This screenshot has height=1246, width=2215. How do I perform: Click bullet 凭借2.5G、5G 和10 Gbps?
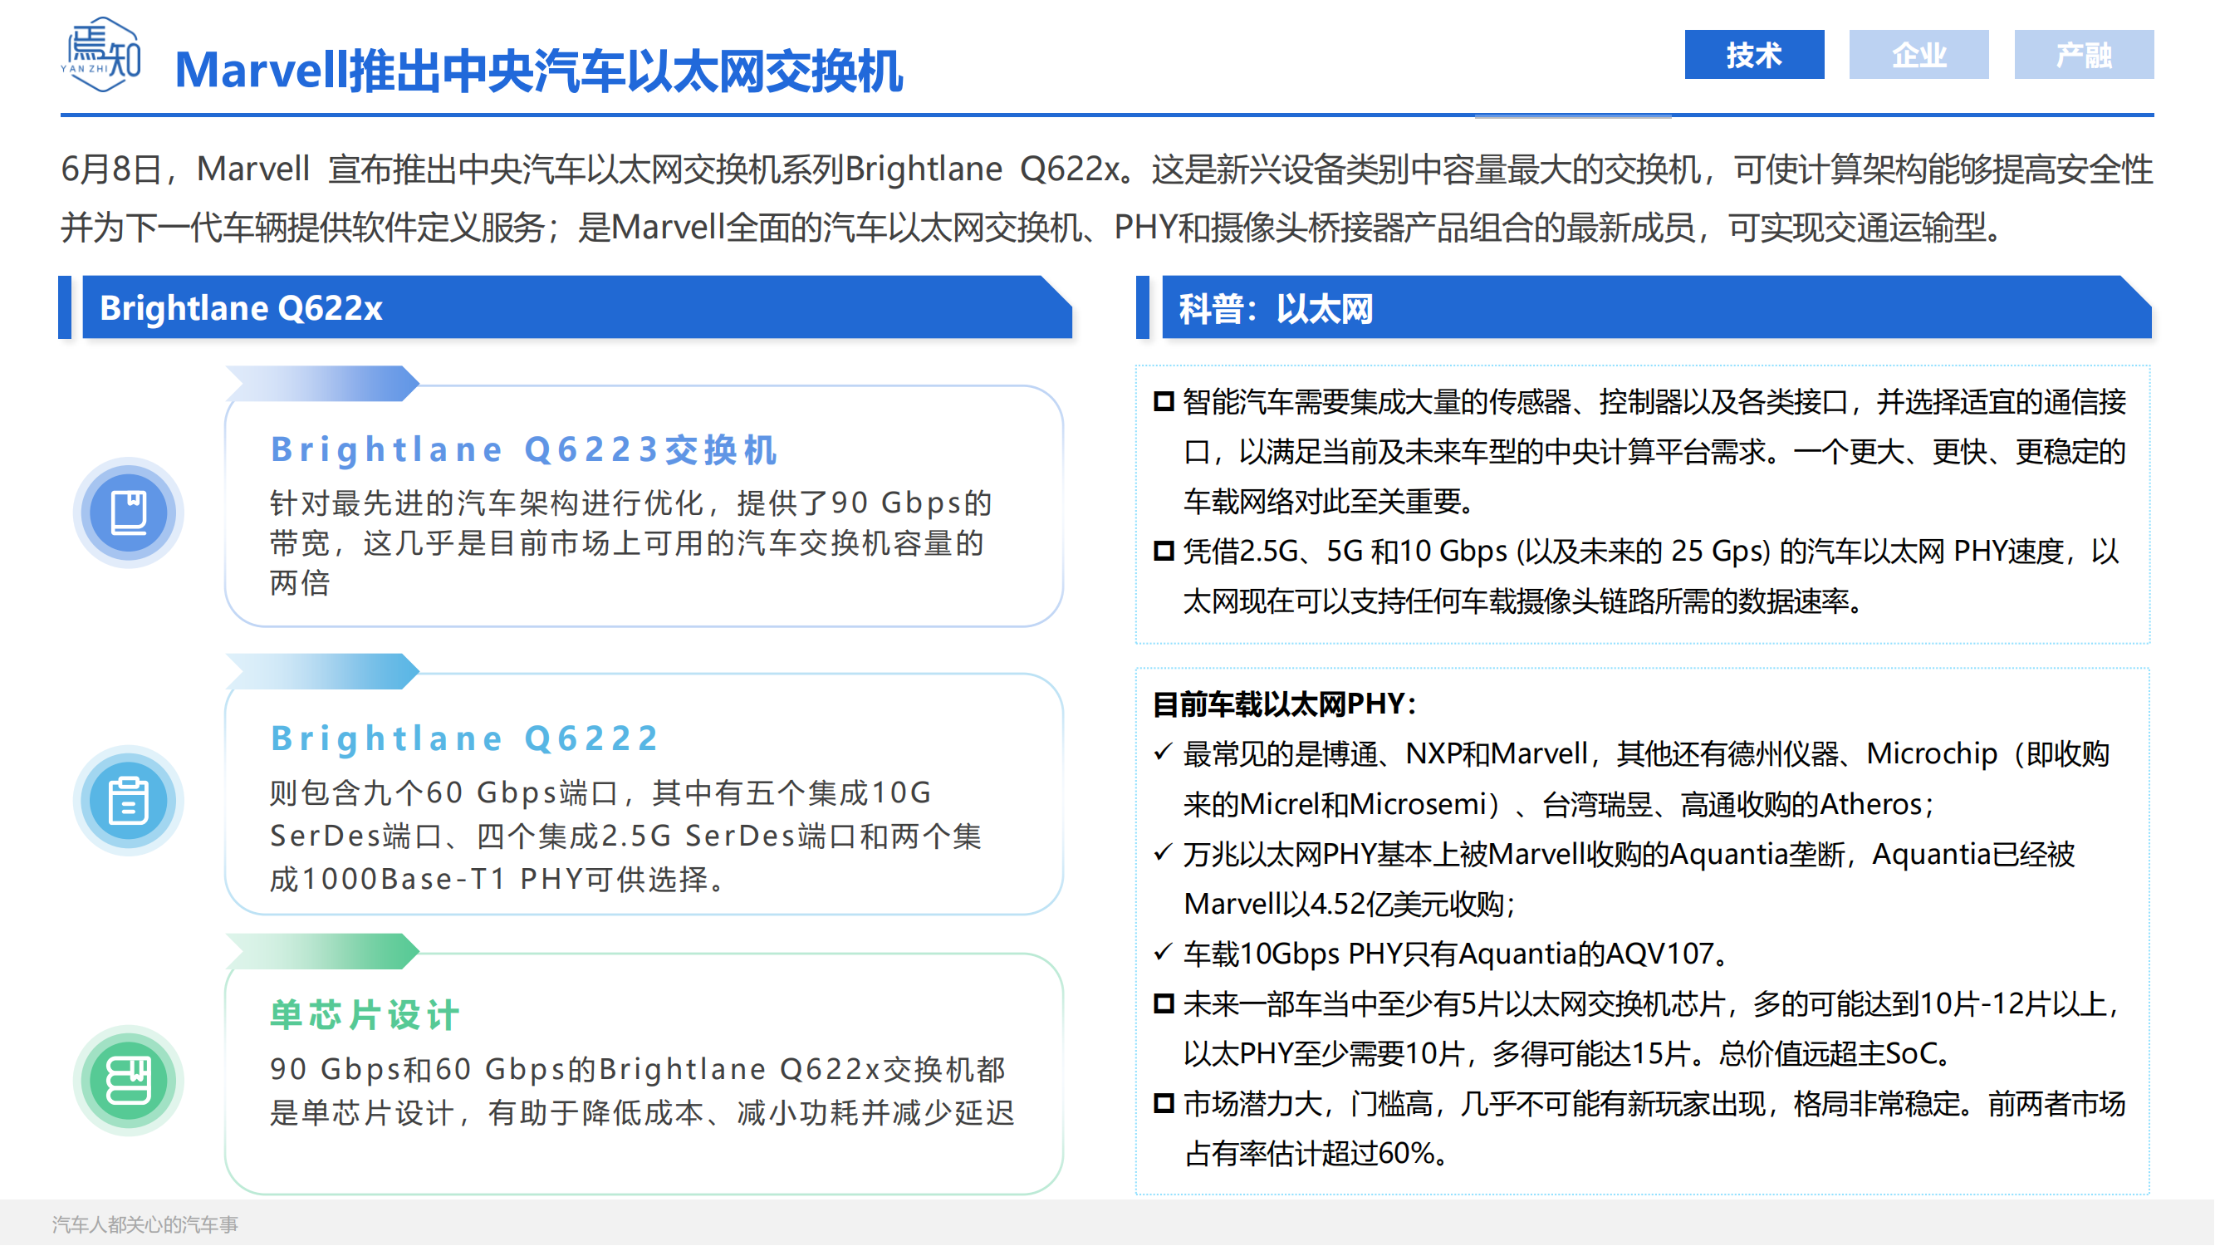[1651, 576]
